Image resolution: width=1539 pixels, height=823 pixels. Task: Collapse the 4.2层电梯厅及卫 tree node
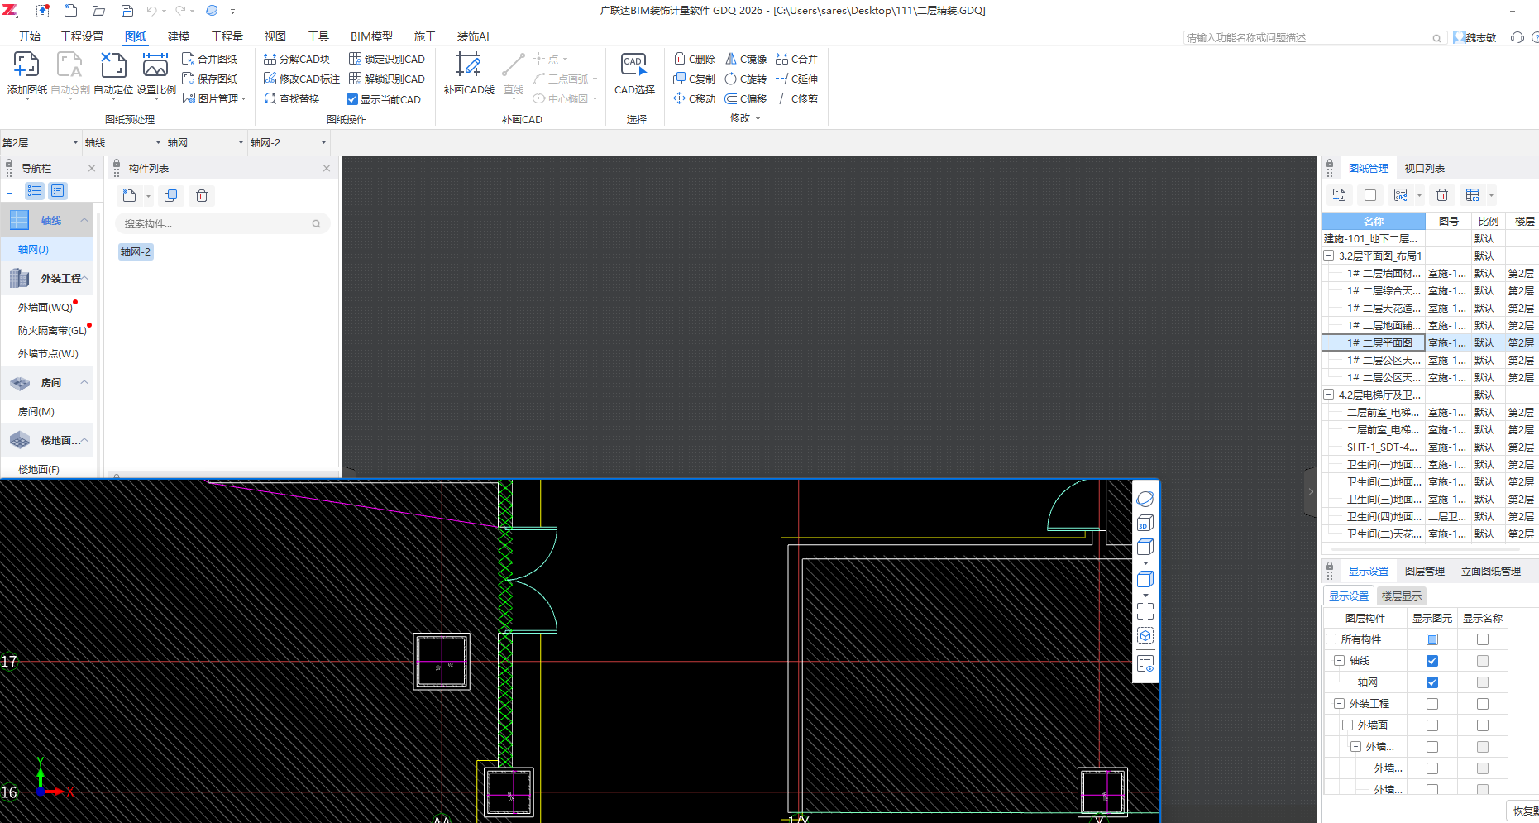[x=1329, y=395]
